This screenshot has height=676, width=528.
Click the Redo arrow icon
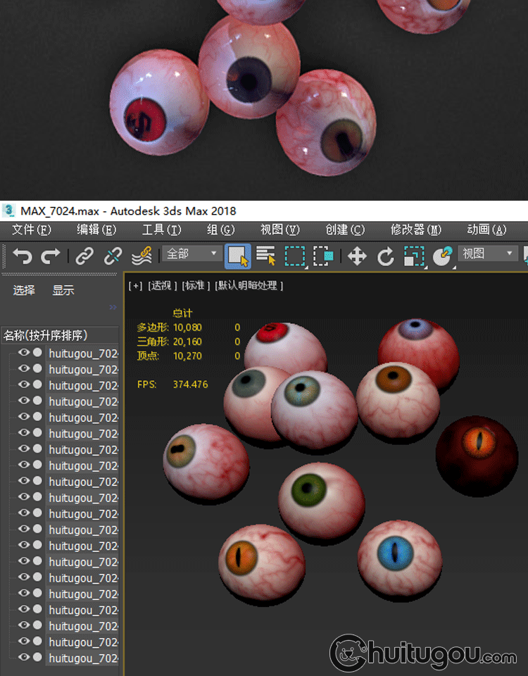(x=51, y=256)
